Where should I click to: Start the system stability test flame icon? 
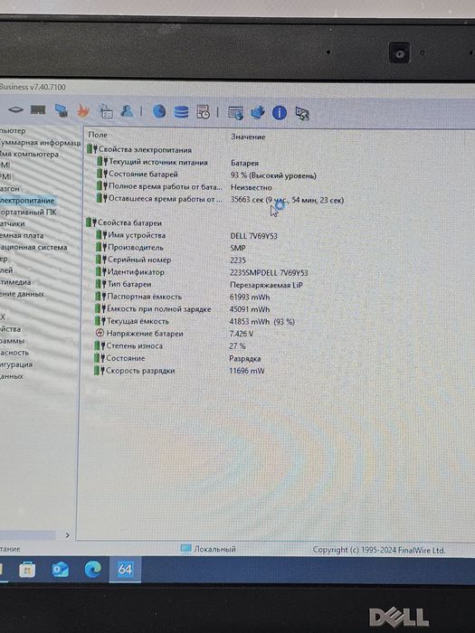[x=83, y=110]
